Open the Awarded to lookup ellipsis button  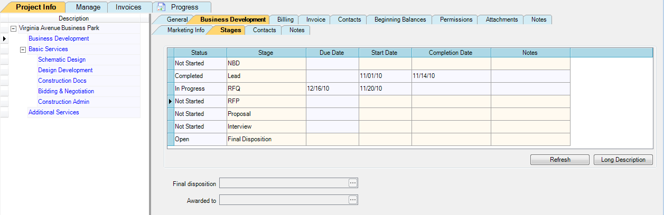(353, 200)
